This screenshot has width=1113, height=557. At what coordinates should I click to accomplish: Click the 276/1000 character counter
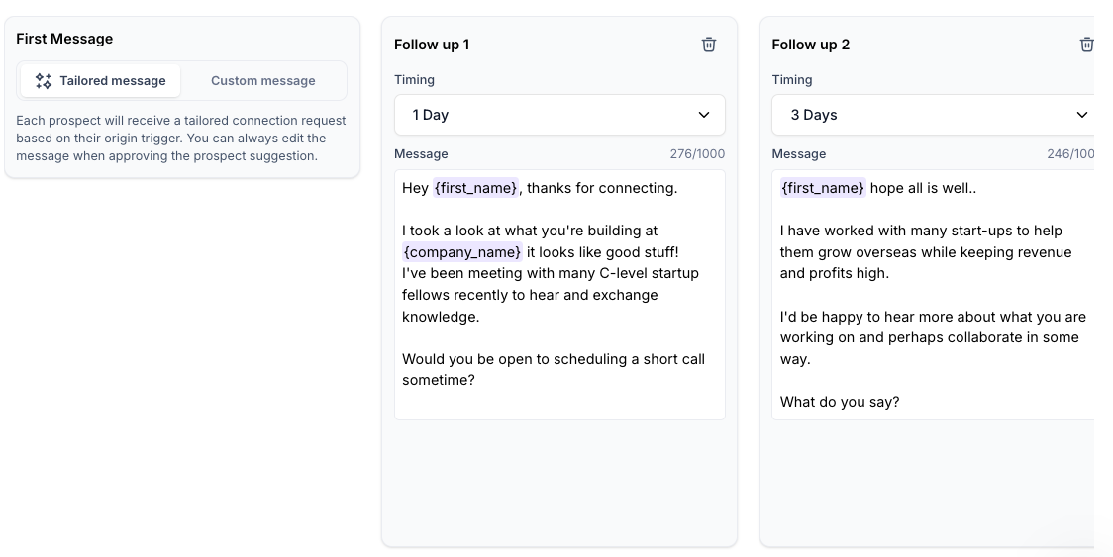pos(697,154)
